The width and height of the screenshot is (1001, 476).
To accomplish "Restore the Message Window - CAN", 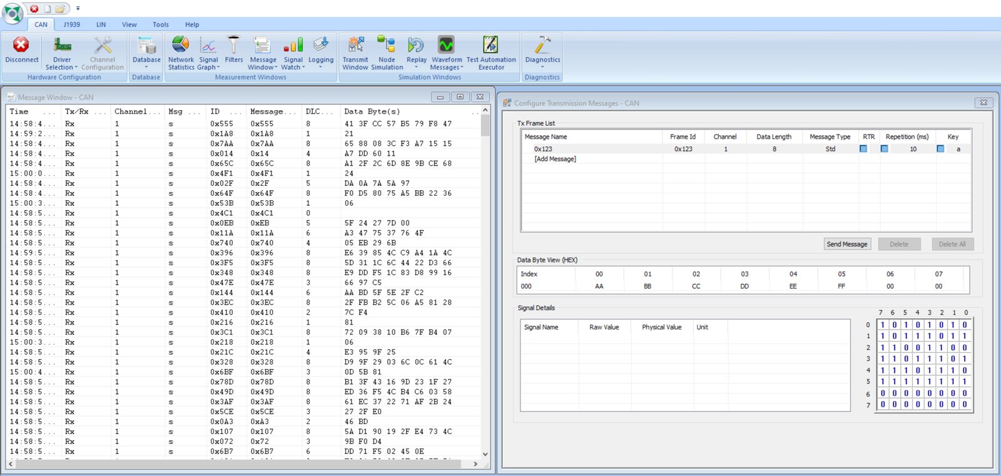I will [460, 97].
